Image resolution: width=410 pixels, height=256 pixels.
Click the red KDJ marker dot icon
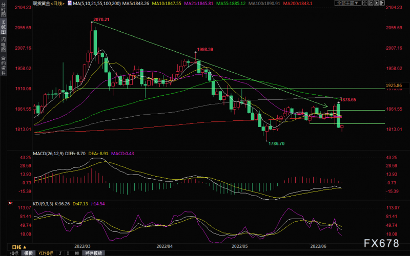coord(10,203)
